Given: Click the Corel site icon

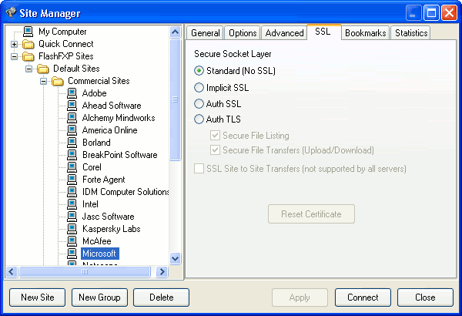Looking at the screenshot, I should 72,167.
